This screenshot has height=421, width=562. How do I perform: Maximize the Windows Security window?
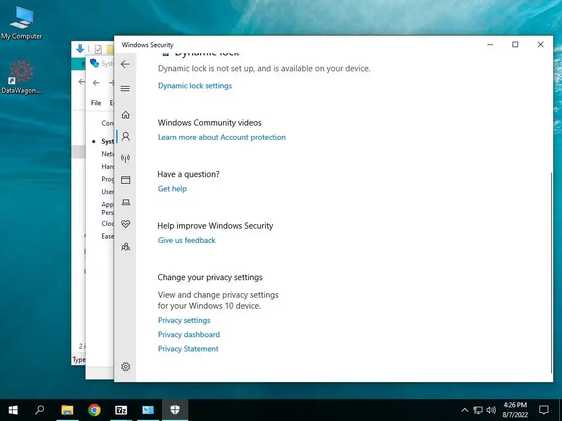tap(515, 44)
